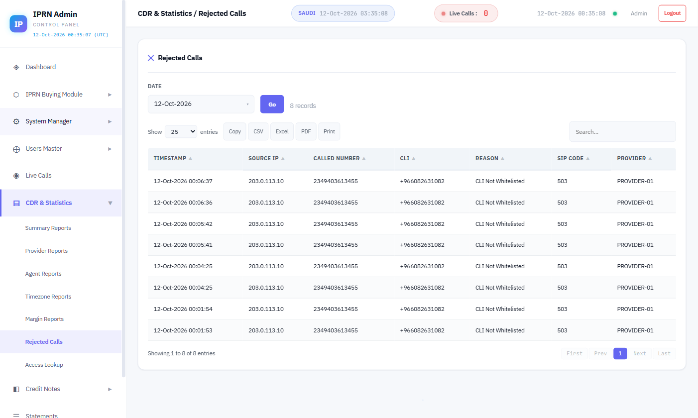This screenshot has width=698, height=418.
Task: Click the PDF export button
Action: click(306, 131)
